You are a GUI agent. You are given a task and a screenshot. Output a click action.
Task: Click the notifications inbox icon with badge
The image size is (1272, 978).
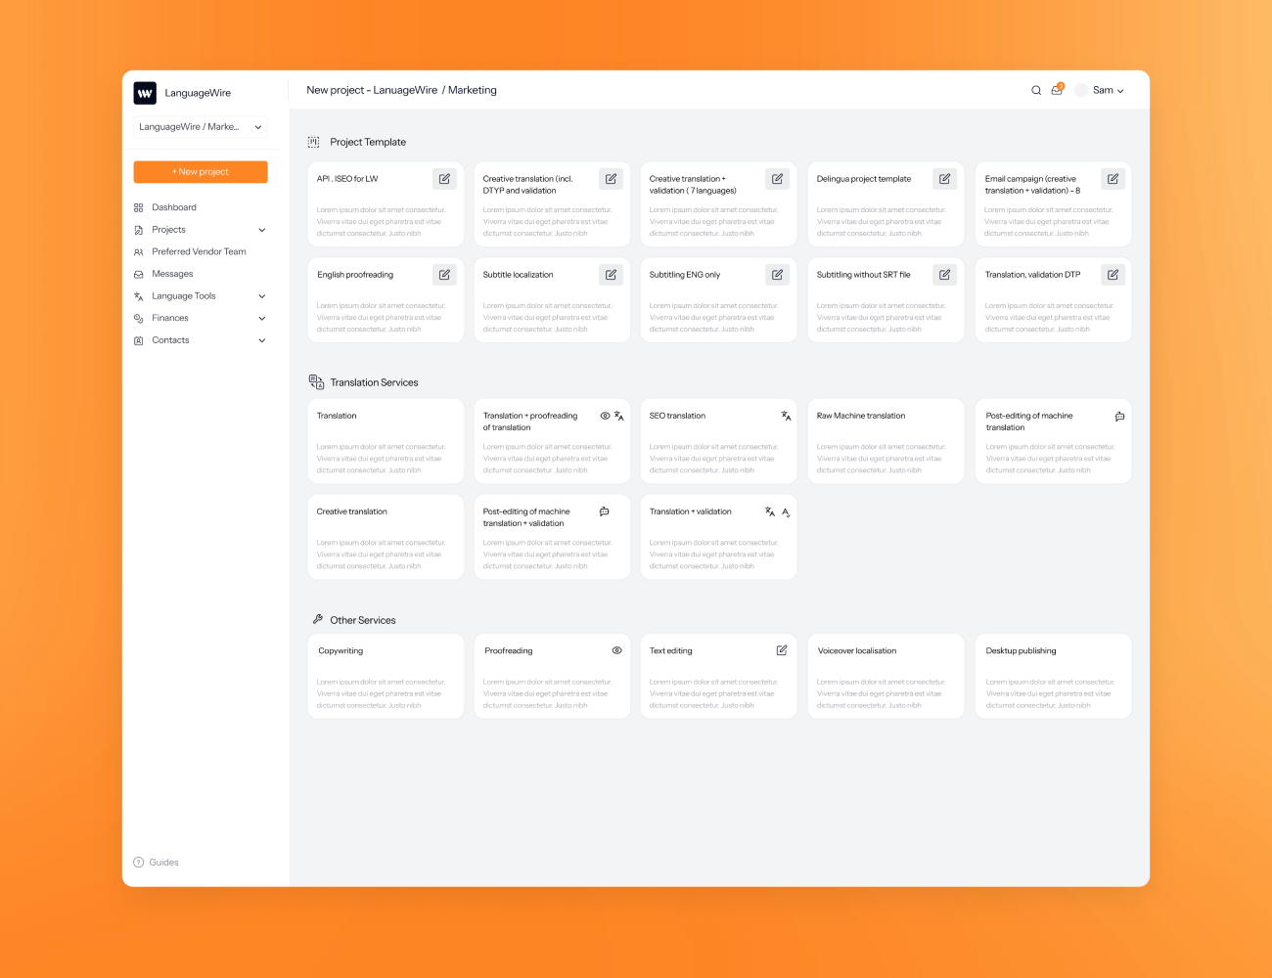1057,90
